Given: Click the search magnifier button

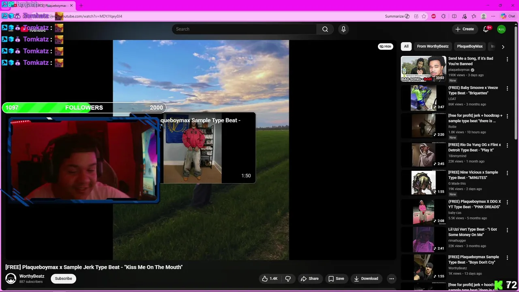Looking at the screenshot, I should click(x=325, y=29).
